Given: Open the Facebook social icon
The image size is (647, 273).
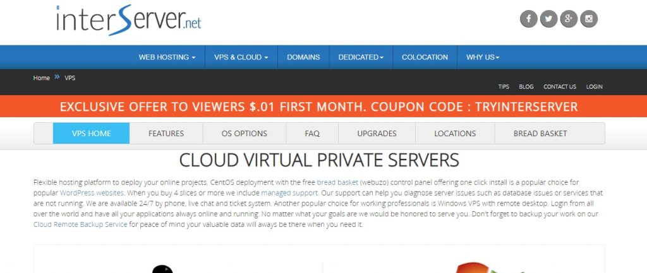Looking at the screenshot, I should [529, 19].
